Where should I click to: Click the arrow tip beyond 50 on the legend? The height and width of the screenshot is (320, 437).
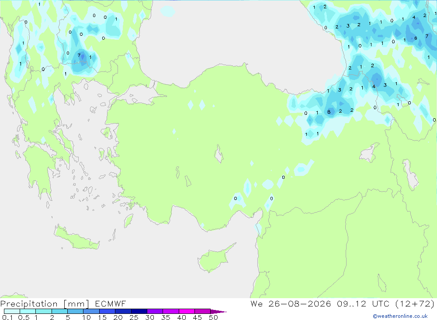point(218,311)
